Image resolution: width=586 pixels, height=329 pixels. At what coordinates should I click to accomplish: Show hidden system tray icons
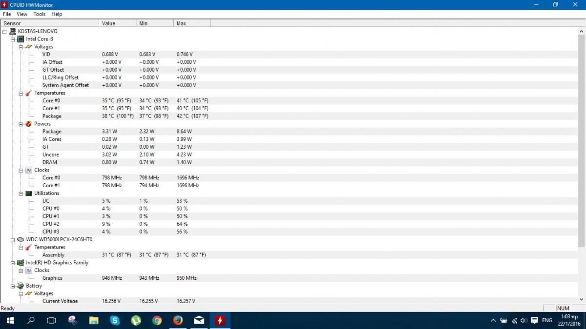pyautogui.click(x=492, y=320)
